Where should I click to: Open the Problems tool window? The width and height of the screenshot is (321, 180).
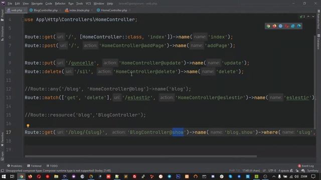tap(15, 166)
